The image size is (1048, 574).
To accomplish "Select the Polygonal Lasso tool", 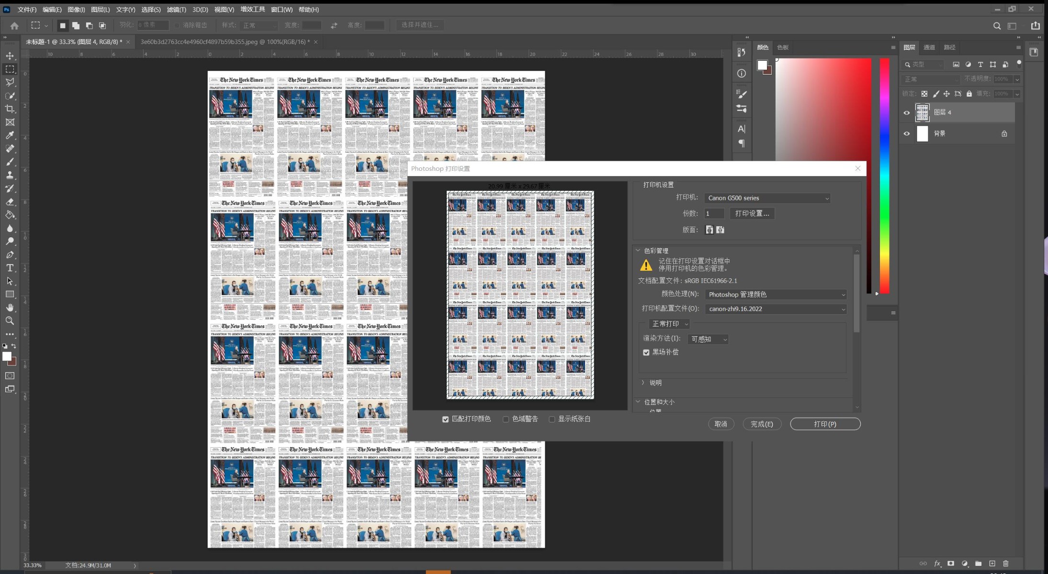I will (10, 82).
